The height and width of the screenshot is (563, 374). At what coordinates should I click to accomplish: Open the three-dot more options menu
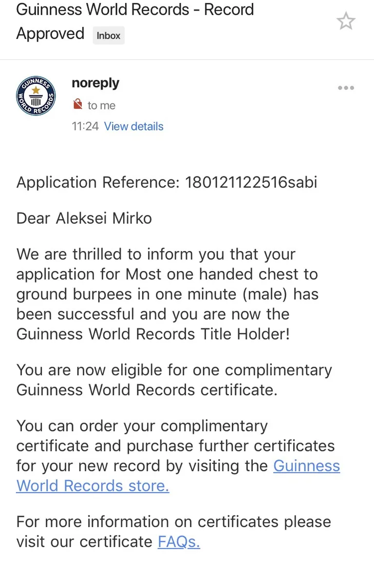click(x=346, y=88)
